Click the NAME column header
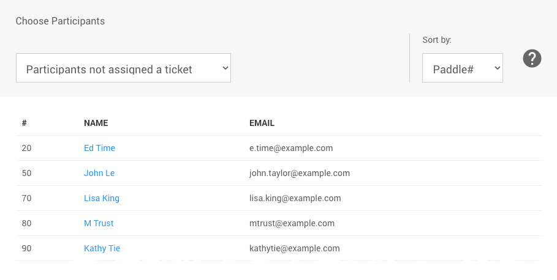This screenshot has width=557, height=280. 96,123
